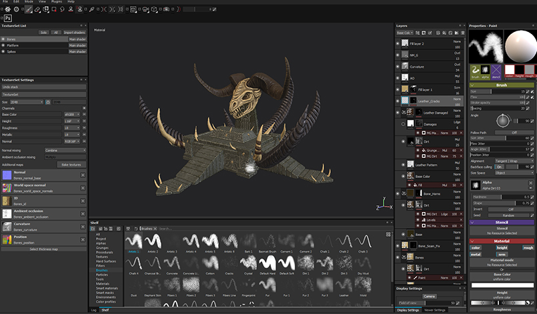Open Base Color sRGB8 format dropdown
537x314 pixels.
tap(72, 115)
